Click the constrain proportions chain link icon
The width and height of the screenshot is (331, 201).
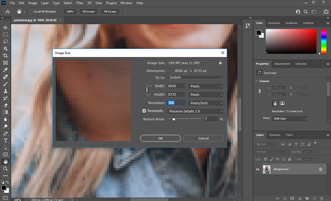click(x=147, y=90)
